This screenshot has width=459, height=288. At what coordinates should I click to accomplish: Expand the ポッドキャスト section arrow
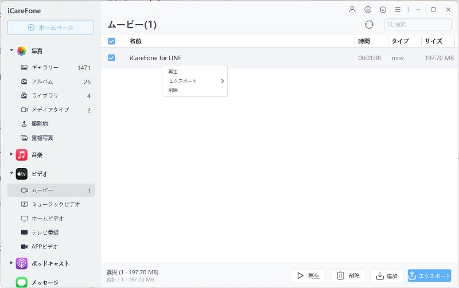coord(11,263)
